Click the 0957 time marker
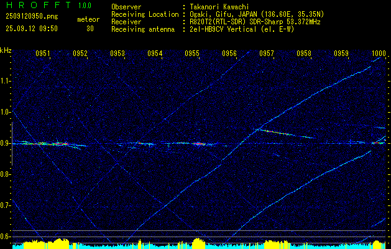Viewport: 391px width, 249px height. coord(267,53)
